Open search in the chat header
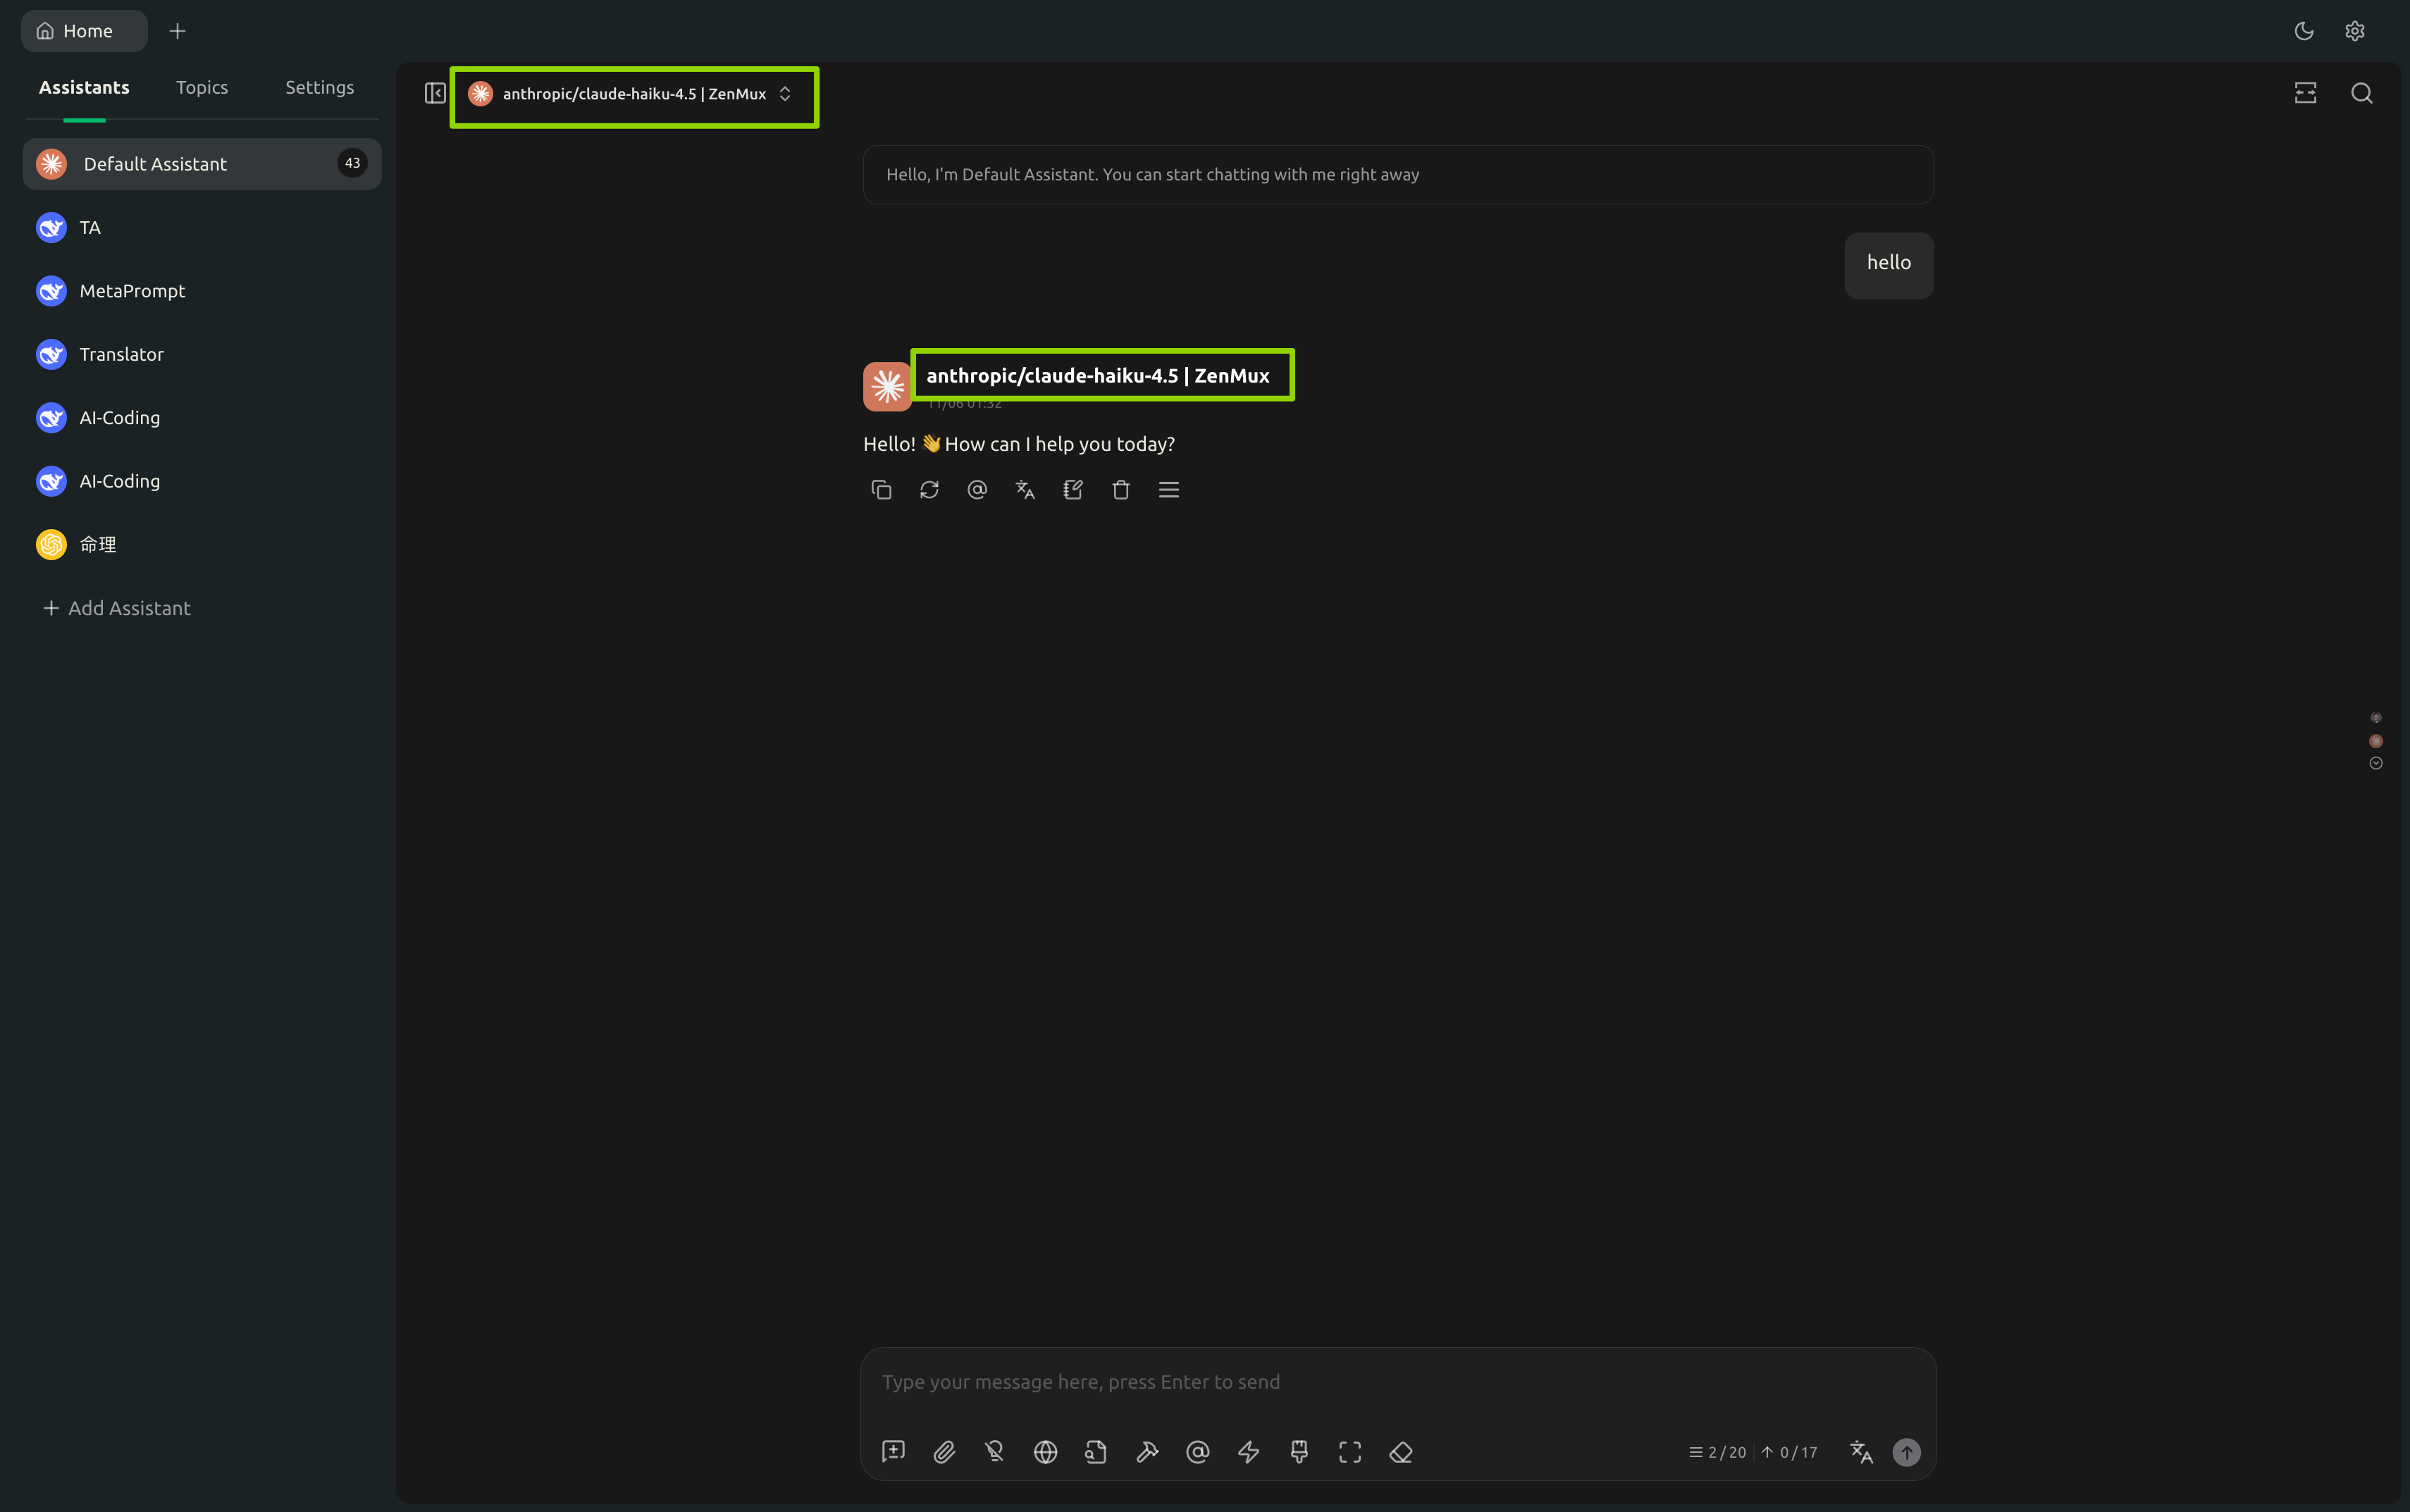2410x1512 pixels. [2362, 93]
